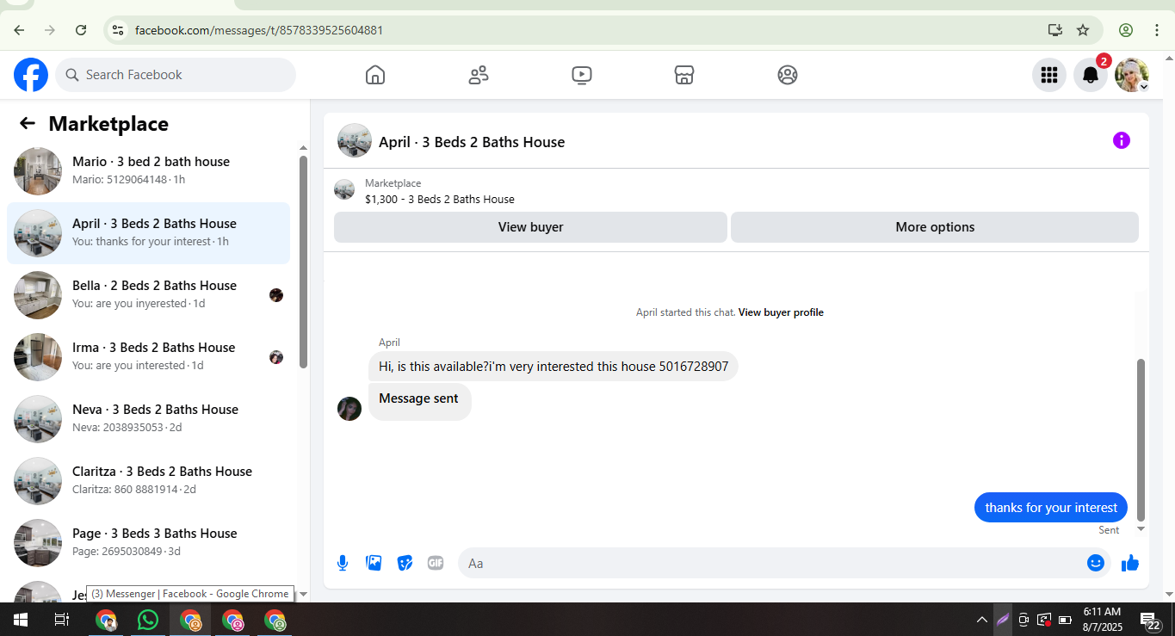Go back using the Marketplace back arrow
This screenshot has height=636, width=1175.
click(28, 123)
